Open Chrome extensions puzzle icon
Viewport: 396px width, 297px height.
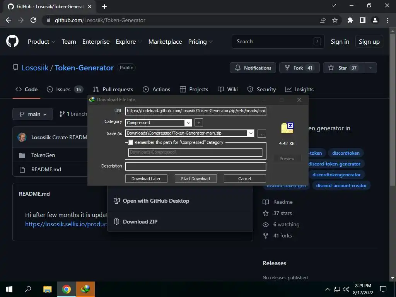pos(350,20)
